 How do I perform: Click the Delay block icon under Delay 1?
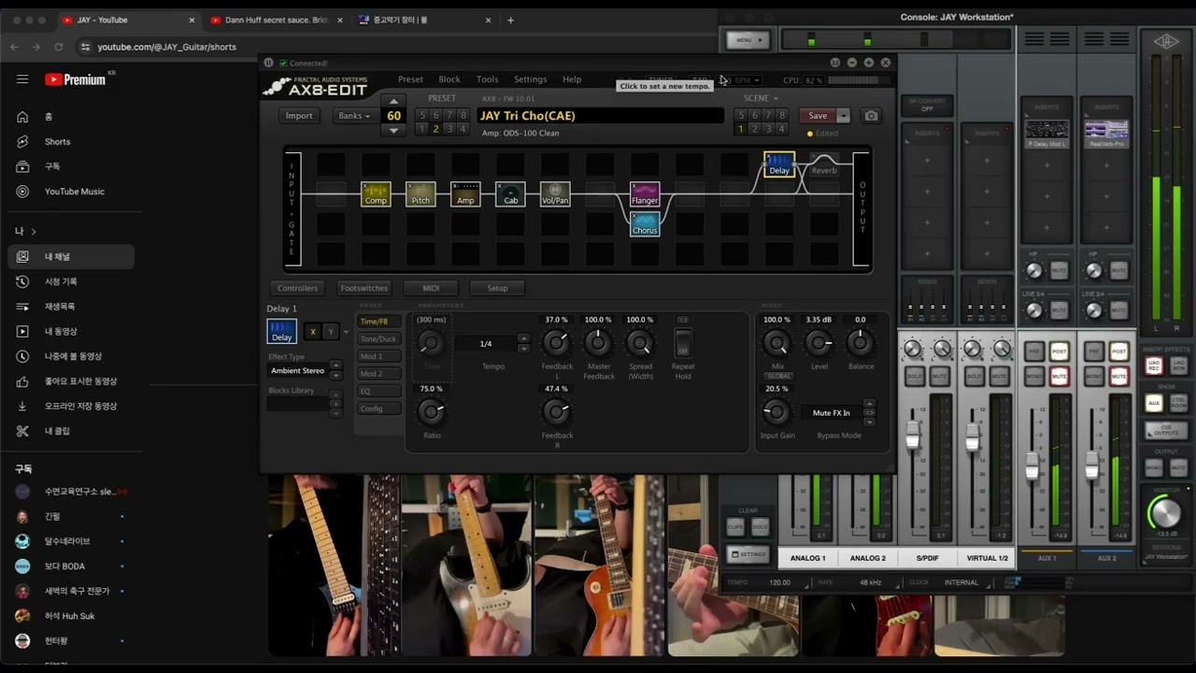pos(281,331)
